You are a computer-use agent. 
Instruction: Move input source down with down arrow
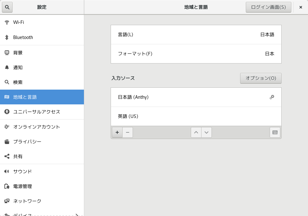(x=206, y=132)
